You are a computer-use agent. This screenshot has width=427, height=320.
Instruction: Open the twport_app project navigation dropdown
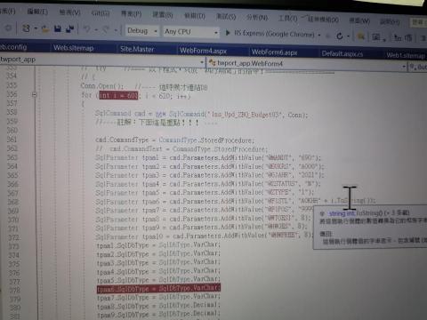click(x=202, y=62)
